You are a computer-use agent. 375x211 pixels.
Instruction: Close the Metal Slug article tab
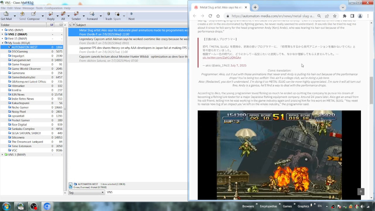(246, 7)
